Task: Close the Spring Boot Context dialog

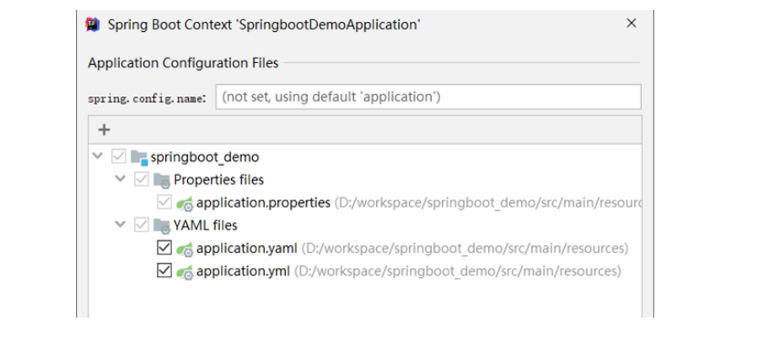Action: coord(631,24)
